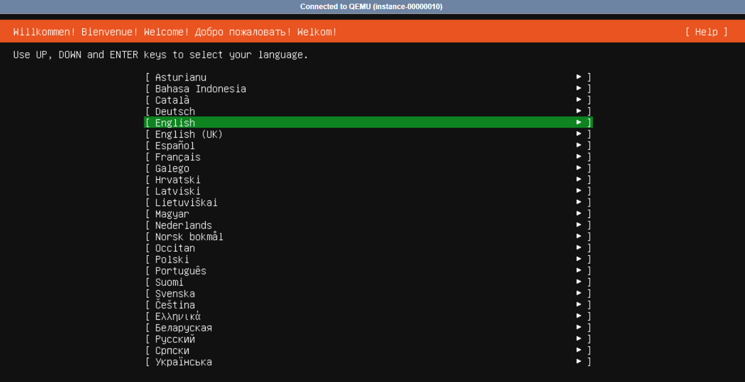Click arrow icon on Polski row
The width and height of the screenshot is (745, 382).
coord(579,260)
